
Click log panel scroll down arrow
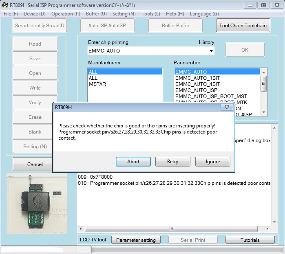pyautogui.click(x=274, y=222)
